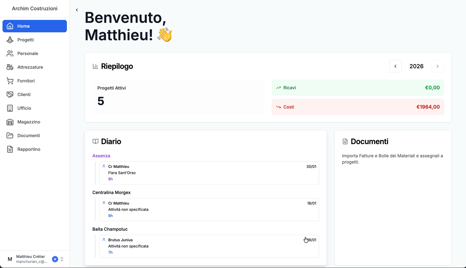The width and height of the screenshot is (466, 268).
Task: Click the Riepilogo chart icon
Action: click(x=95, y=66)
